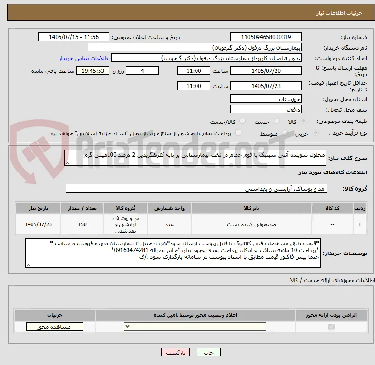
Task: Click the request creator name field
Action: click(x=207, y=58)
